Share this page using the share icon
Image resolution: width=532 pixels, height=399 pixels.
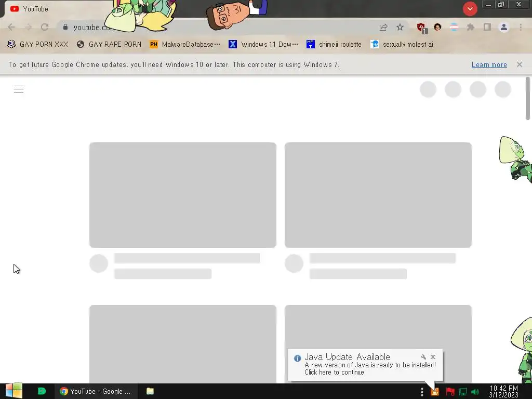point(383,27)
